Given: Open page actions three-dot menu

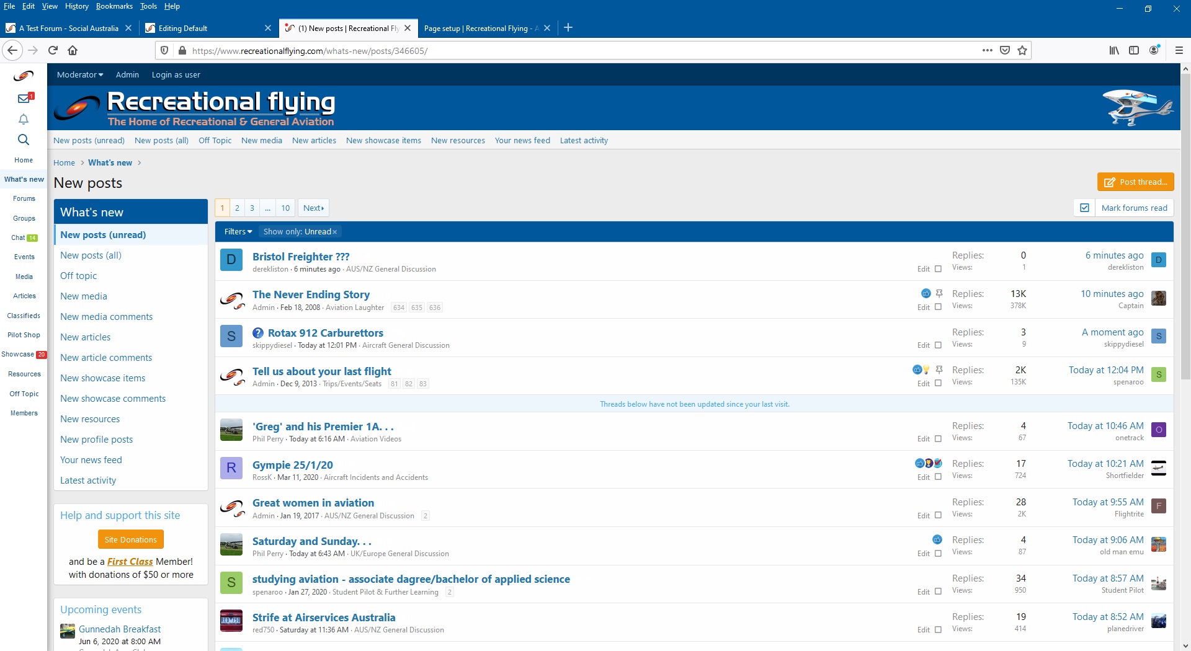Looking at the screenshot, I should (x=988, y=50).
